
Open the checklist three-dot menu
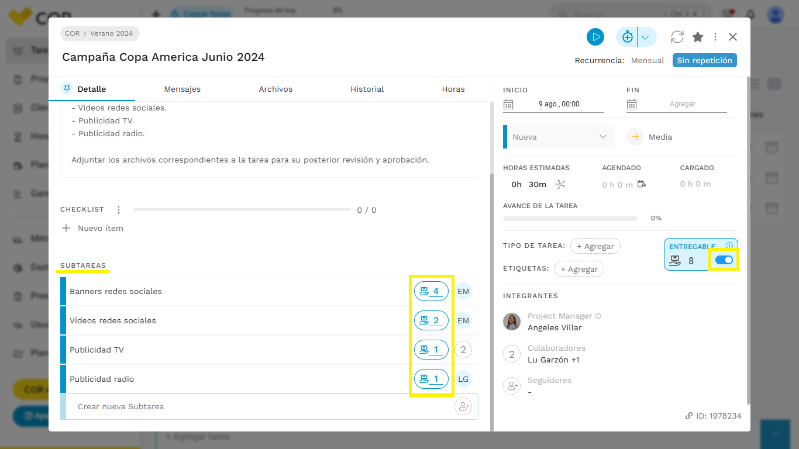[119, 210]
